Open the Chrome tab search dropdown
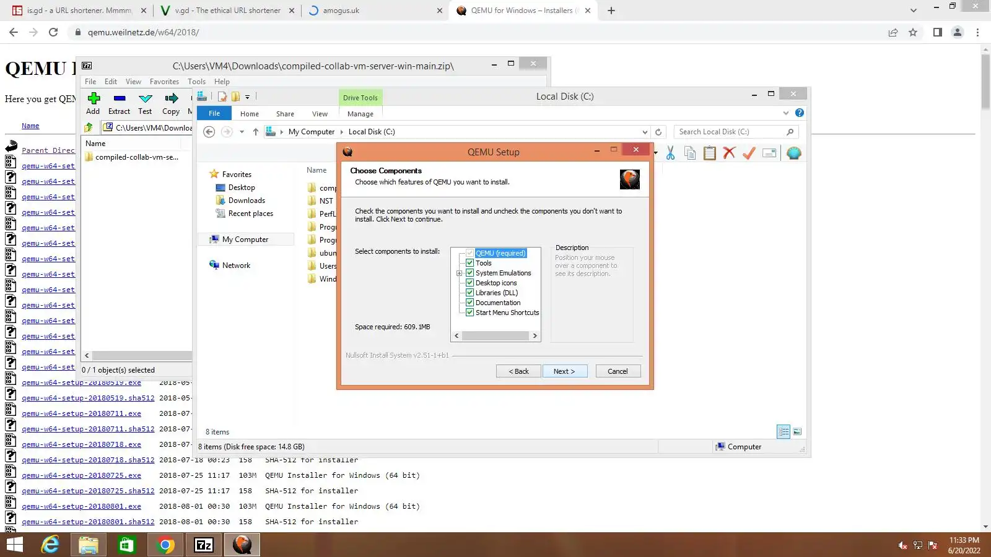This screenshot has height=557, width=991. click(914, 11)
